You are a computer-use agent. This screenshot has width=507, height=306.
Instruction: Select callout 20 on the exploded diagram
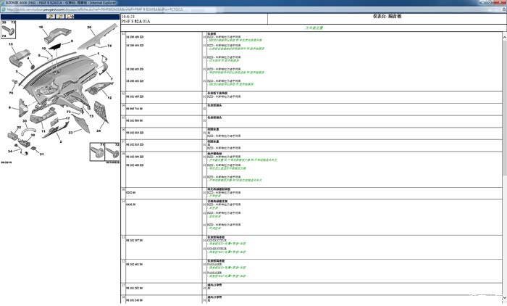[x=89, y=28]
